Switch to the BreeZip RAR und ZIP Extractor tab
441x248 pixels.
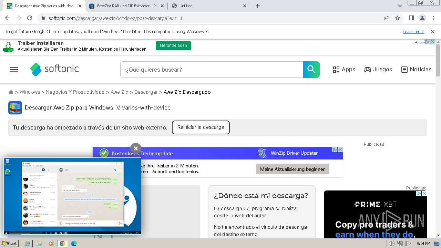[x=126, y=6]
